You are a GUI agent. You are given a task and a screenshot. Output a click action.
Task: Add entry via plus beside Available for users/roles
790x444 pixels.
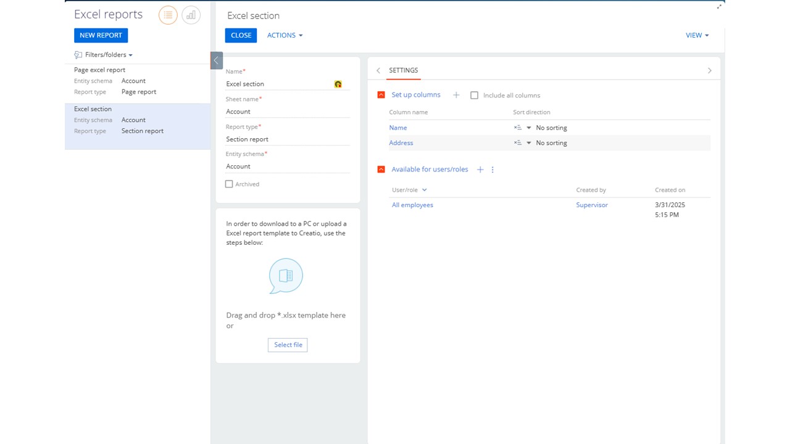[480, 169]
